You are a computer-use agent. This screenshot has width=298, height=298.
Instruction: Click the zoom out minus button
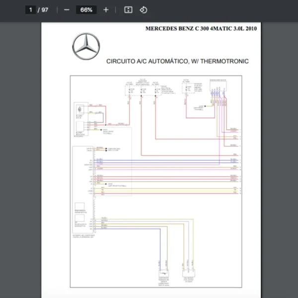click(67, 10)
